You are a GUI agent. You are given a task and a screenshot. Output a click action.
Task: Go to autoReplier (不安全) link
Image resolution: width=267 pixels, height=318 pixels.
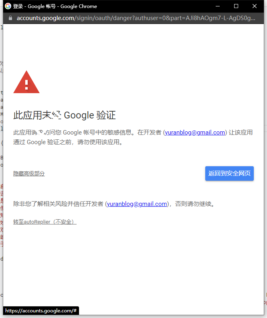tap(45, 222)
